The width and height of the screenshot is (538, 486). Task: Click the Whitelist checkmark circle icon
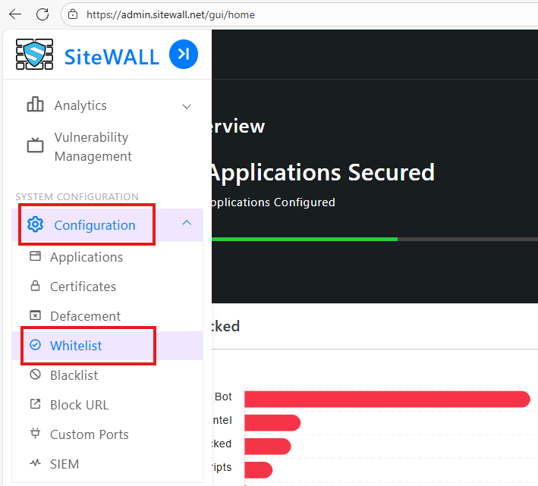click(35, 346)
